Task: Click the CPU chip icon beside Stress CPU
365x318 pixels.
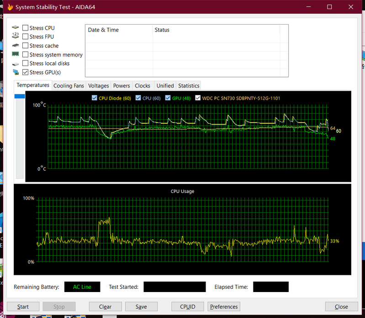Action: point(16,28)
